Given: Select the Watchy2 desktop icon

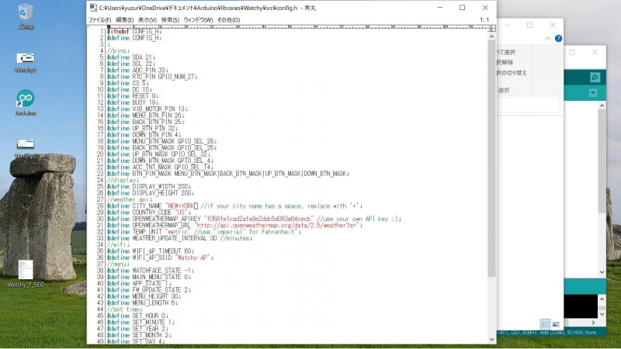Looking at the screenshot, I should pos(26,148).
